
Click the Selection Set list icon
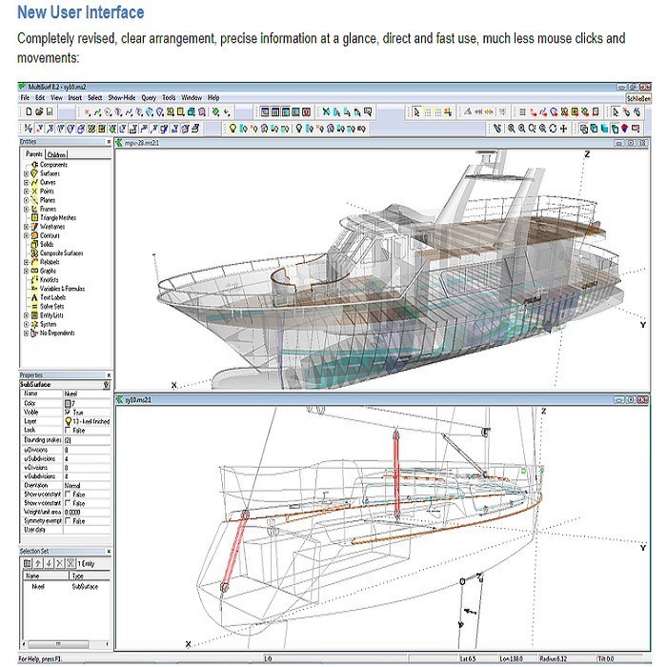pyautogui.click(x=28, y=563)
